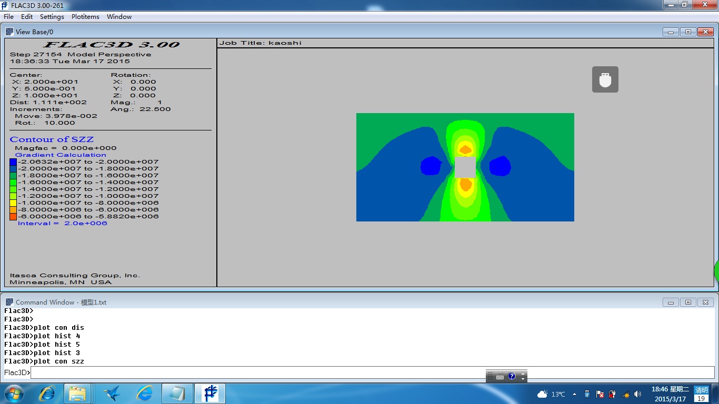719x404 pixels.
Task: Open the File menu
Action: pos(8,17)
